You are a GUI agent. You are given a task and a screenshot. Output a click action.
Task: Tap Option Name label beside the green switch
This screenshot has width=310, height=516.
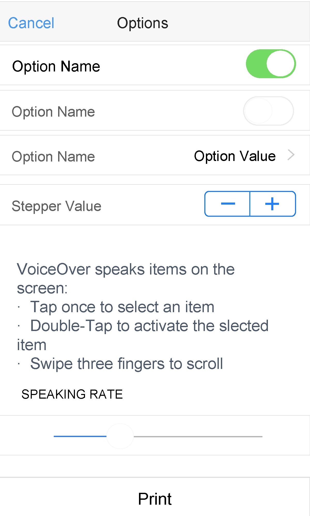click(x=56, y=66)
